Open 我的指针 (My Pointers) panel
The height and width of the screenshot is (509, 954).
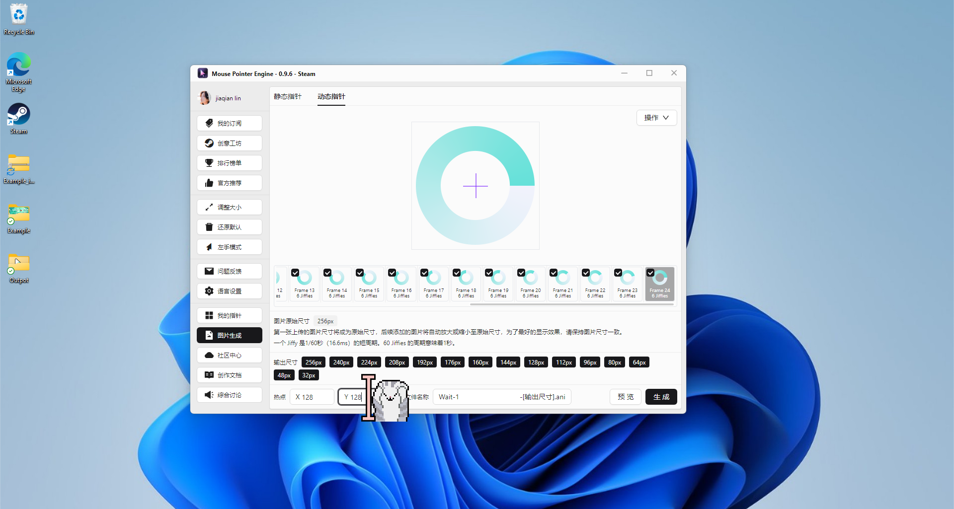pyautogui.click(x=229, y=315)
